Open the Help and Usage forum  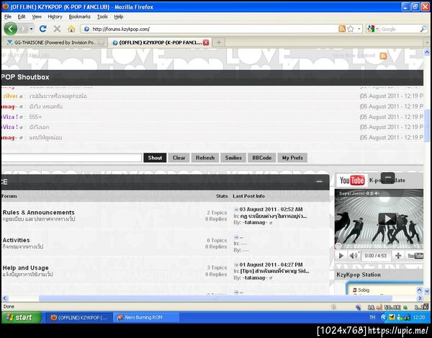26,267
